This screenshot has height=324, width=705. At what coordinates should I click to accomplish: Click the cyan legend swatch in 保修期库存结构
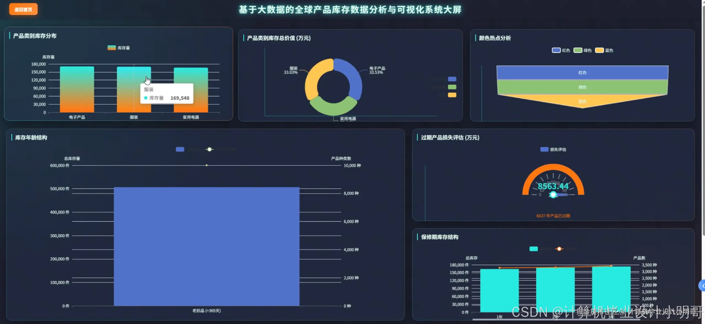tap(534, 249)
